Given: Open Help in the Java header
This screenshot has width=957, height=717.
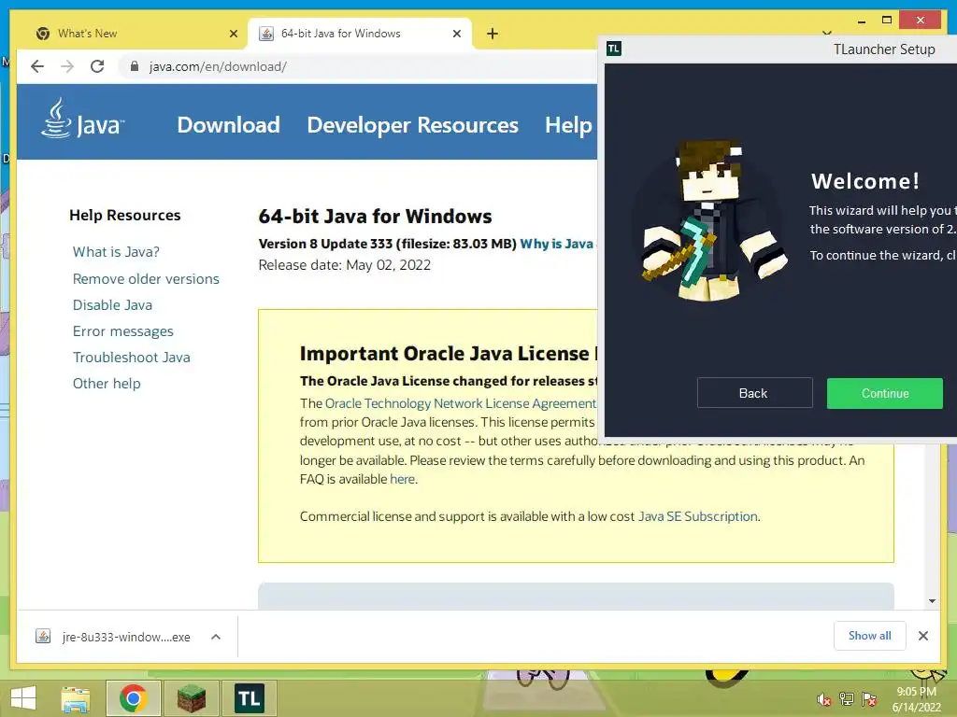Looking at the screenshot, I should [568, 125].
